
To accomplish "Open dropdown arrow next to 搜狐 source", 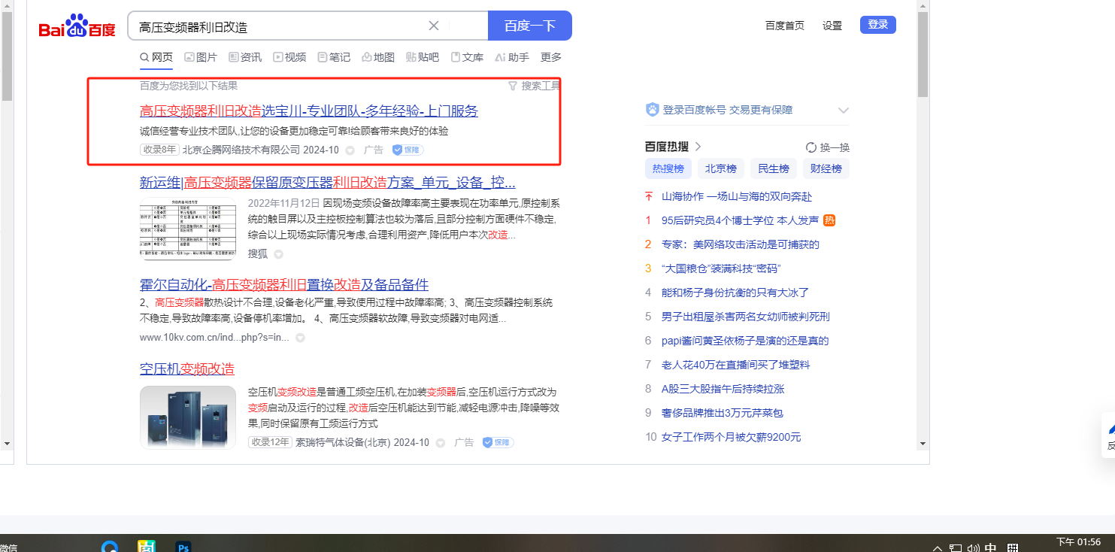I will [278, 254].
